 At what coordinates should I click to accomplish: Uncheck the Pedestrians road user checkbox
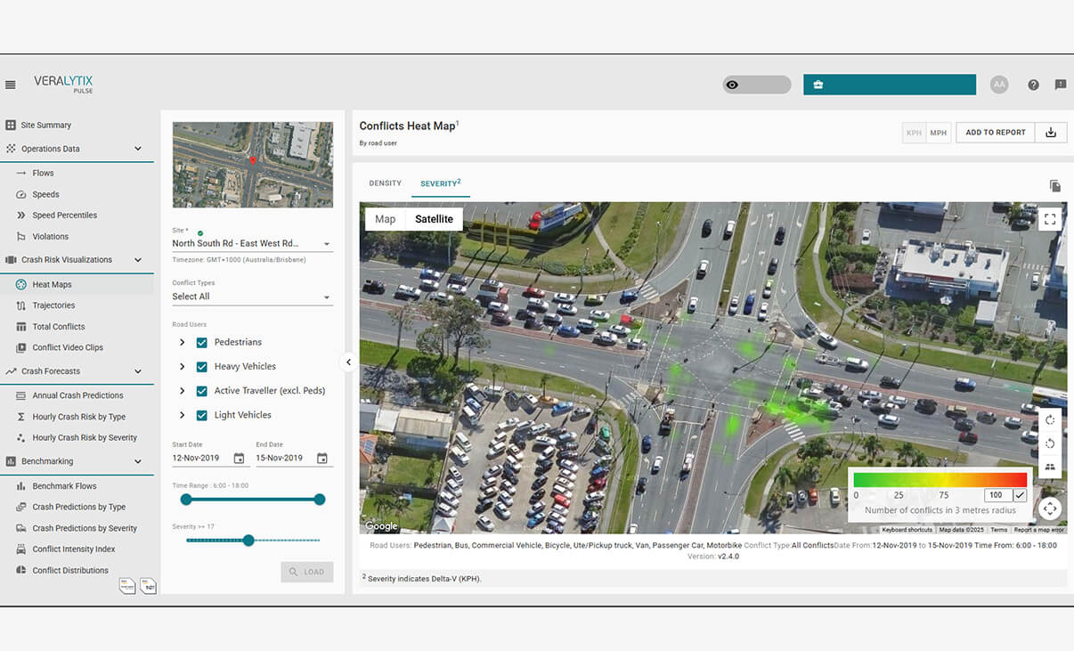coord(201,342)
